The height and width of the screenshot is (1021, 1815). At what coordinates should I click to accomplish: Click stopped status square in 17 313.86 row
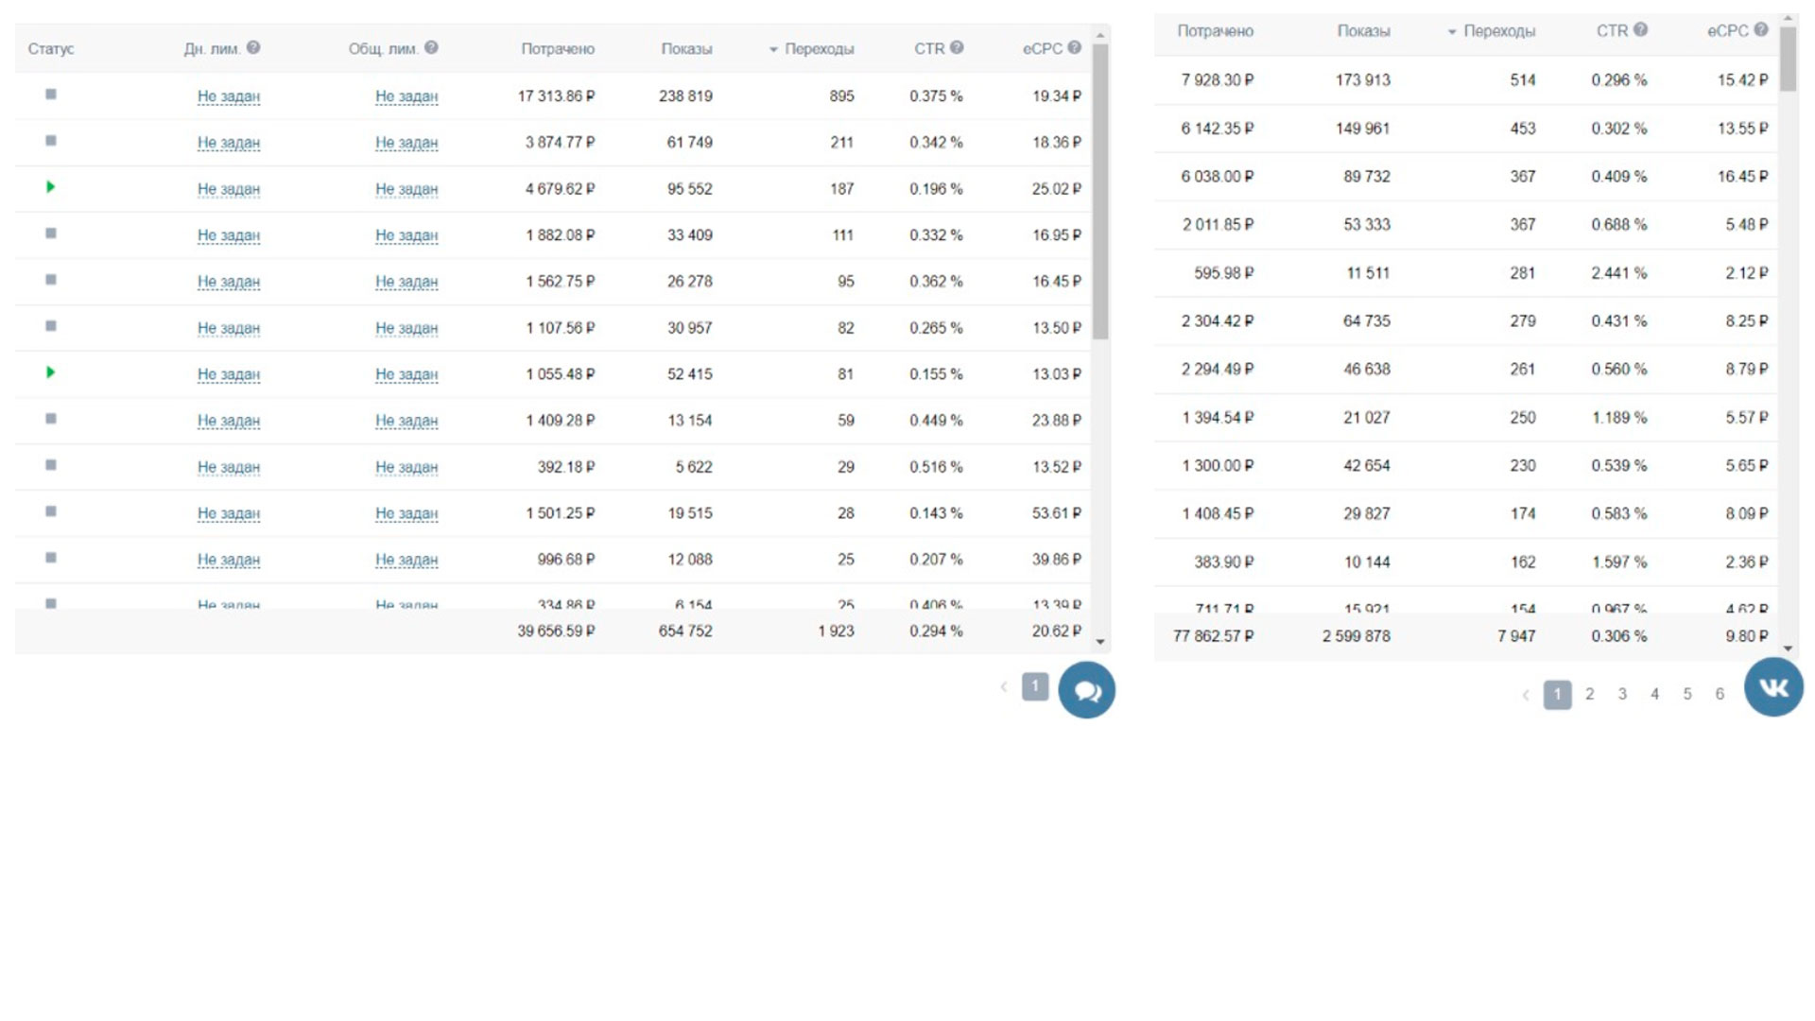(x=51, y=95)
